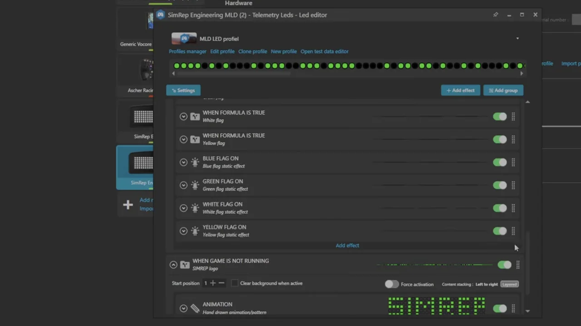Collapse the WHEN GAME IS NOT RUNNING group
Image resolution: width=581 pixels, height=326 pixels.
173,265
